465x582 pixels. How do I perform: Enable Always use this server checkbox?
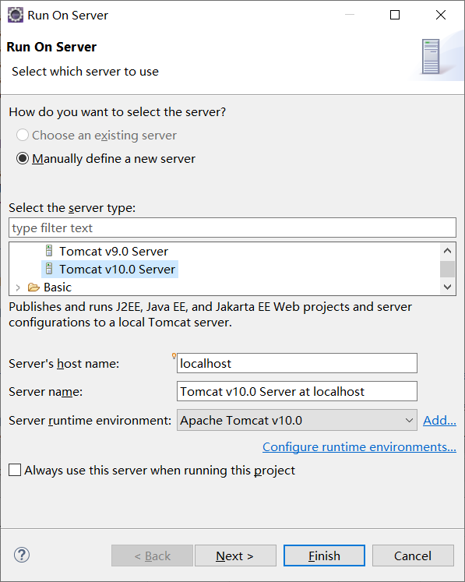(x=15, y=470)
